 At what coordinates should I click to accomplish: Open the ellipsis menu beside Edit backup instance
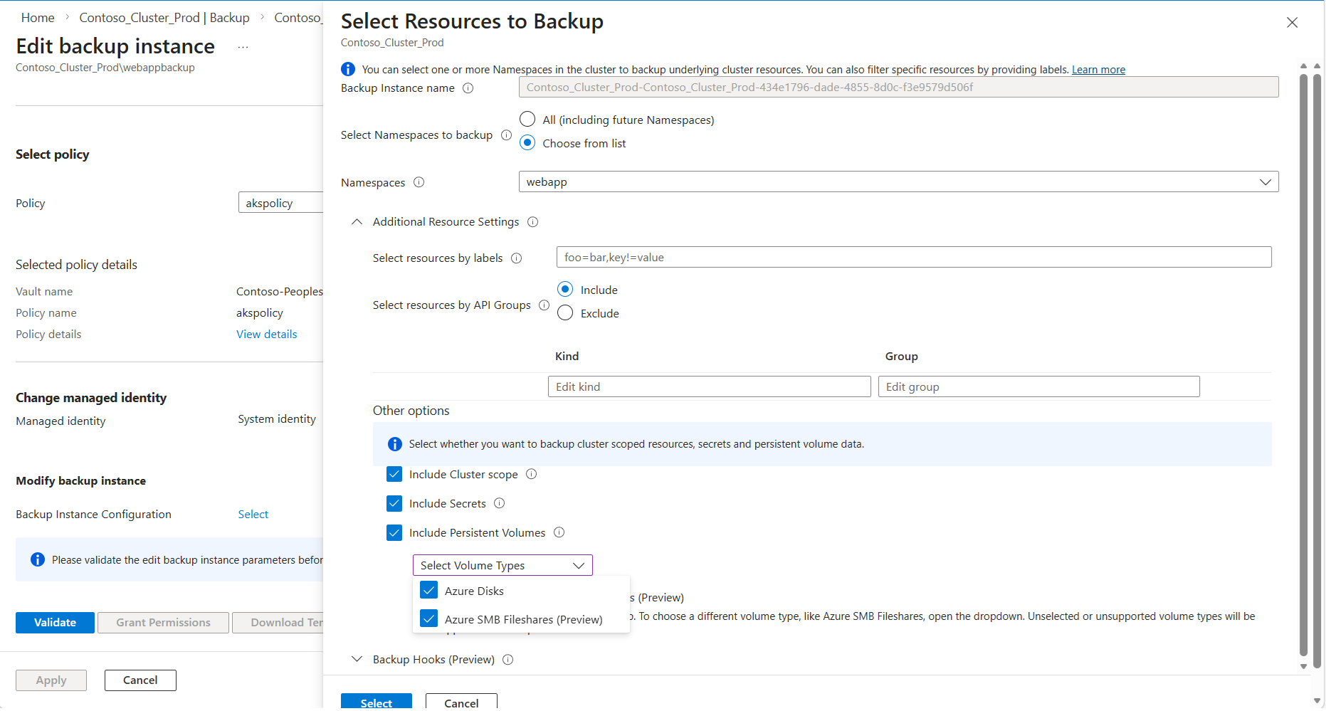[x=243, y=47]
